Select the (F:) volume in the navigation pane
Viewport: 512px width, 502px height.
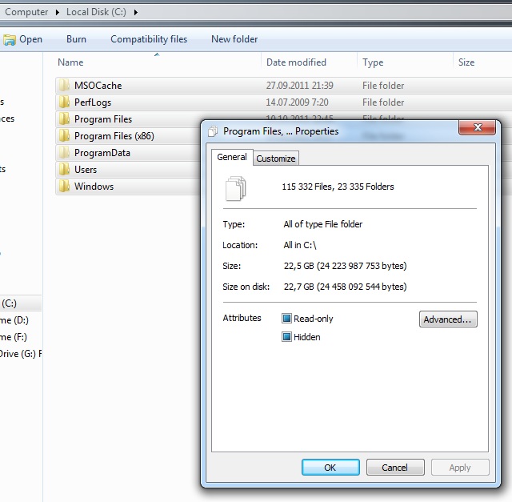tap(14, 336)
